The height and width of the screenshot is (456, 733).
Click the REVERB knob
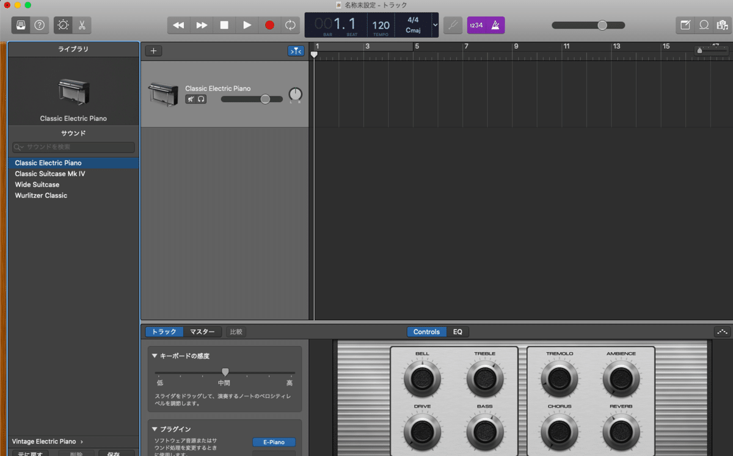[621, 432]
